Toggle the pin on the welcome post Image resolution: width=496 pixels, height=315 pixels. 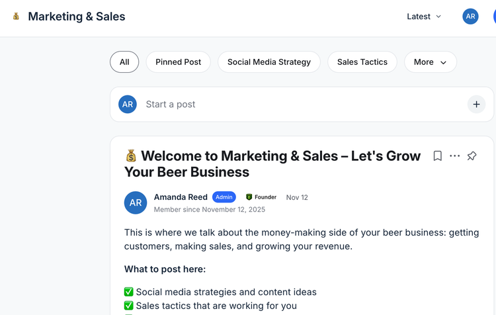(x=472, y=156)
